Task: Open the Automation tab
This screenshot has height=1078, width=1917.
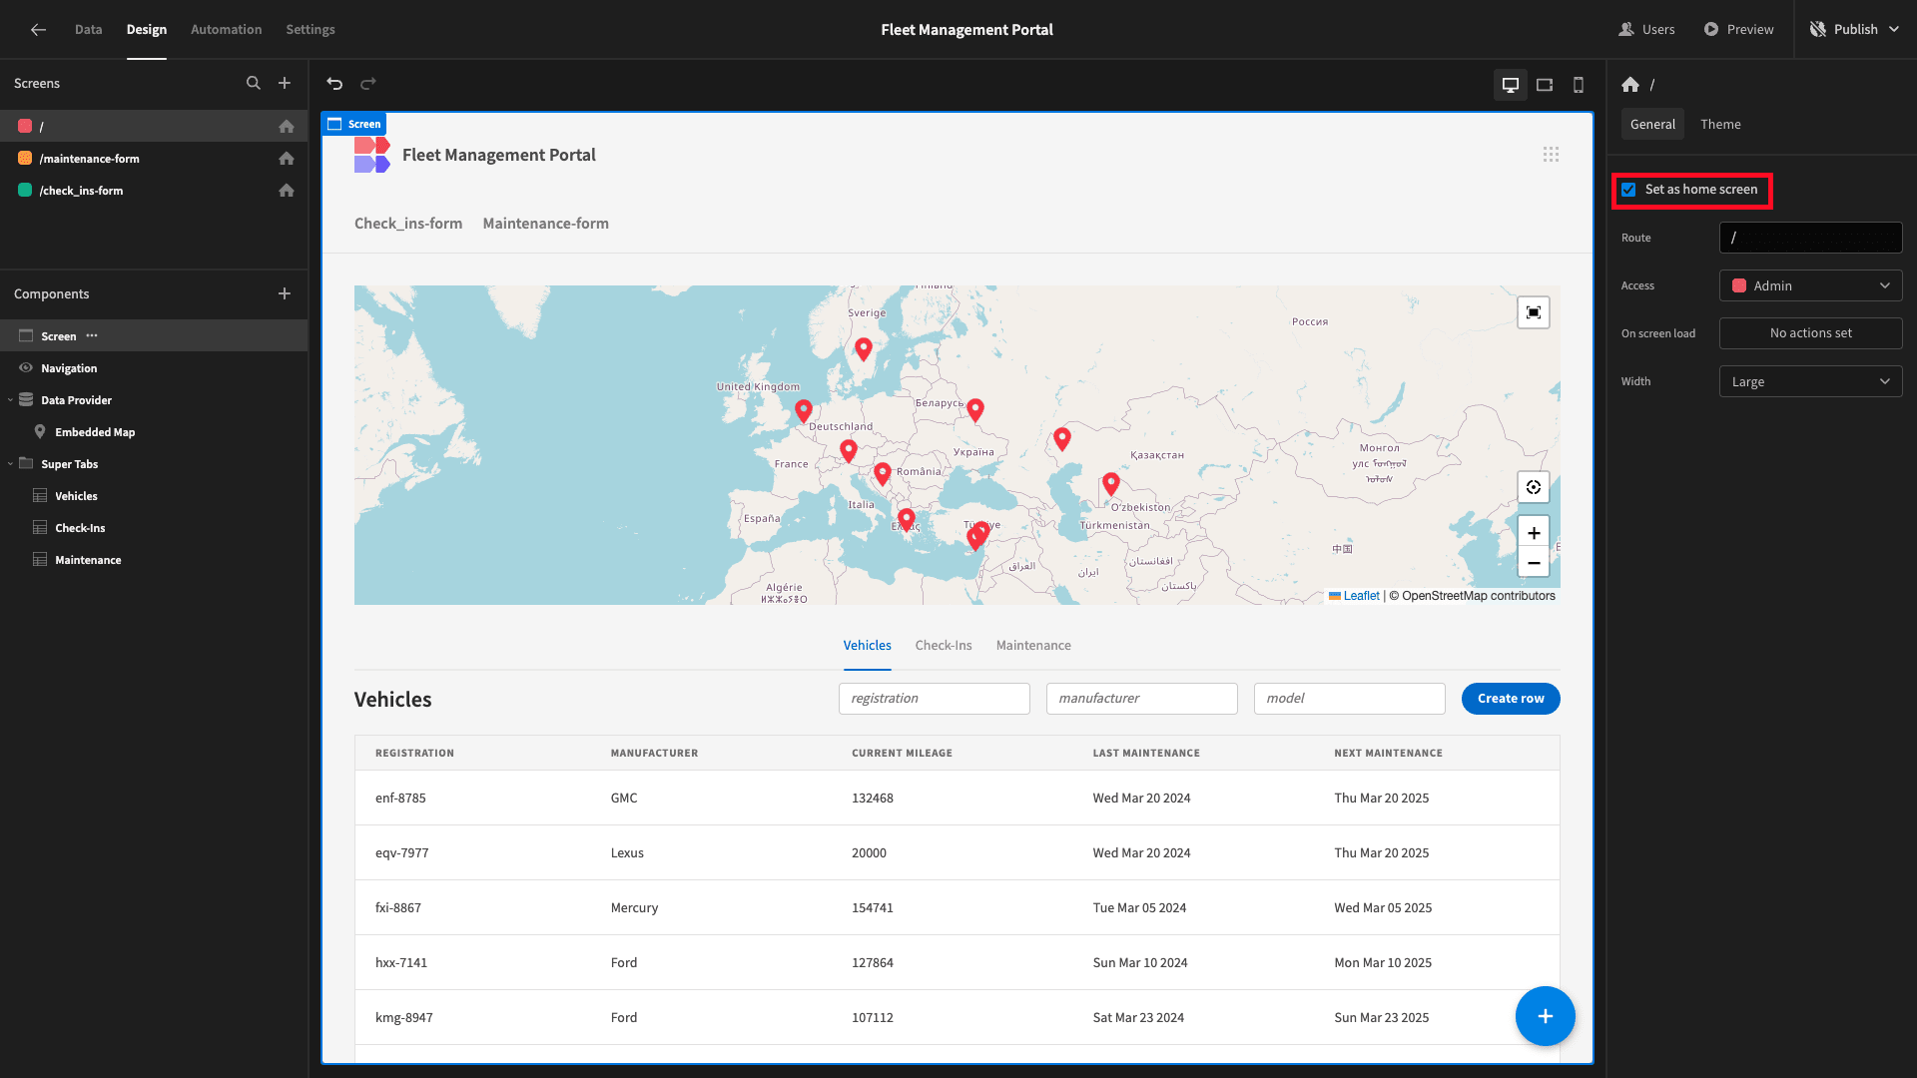Action: 226,29
